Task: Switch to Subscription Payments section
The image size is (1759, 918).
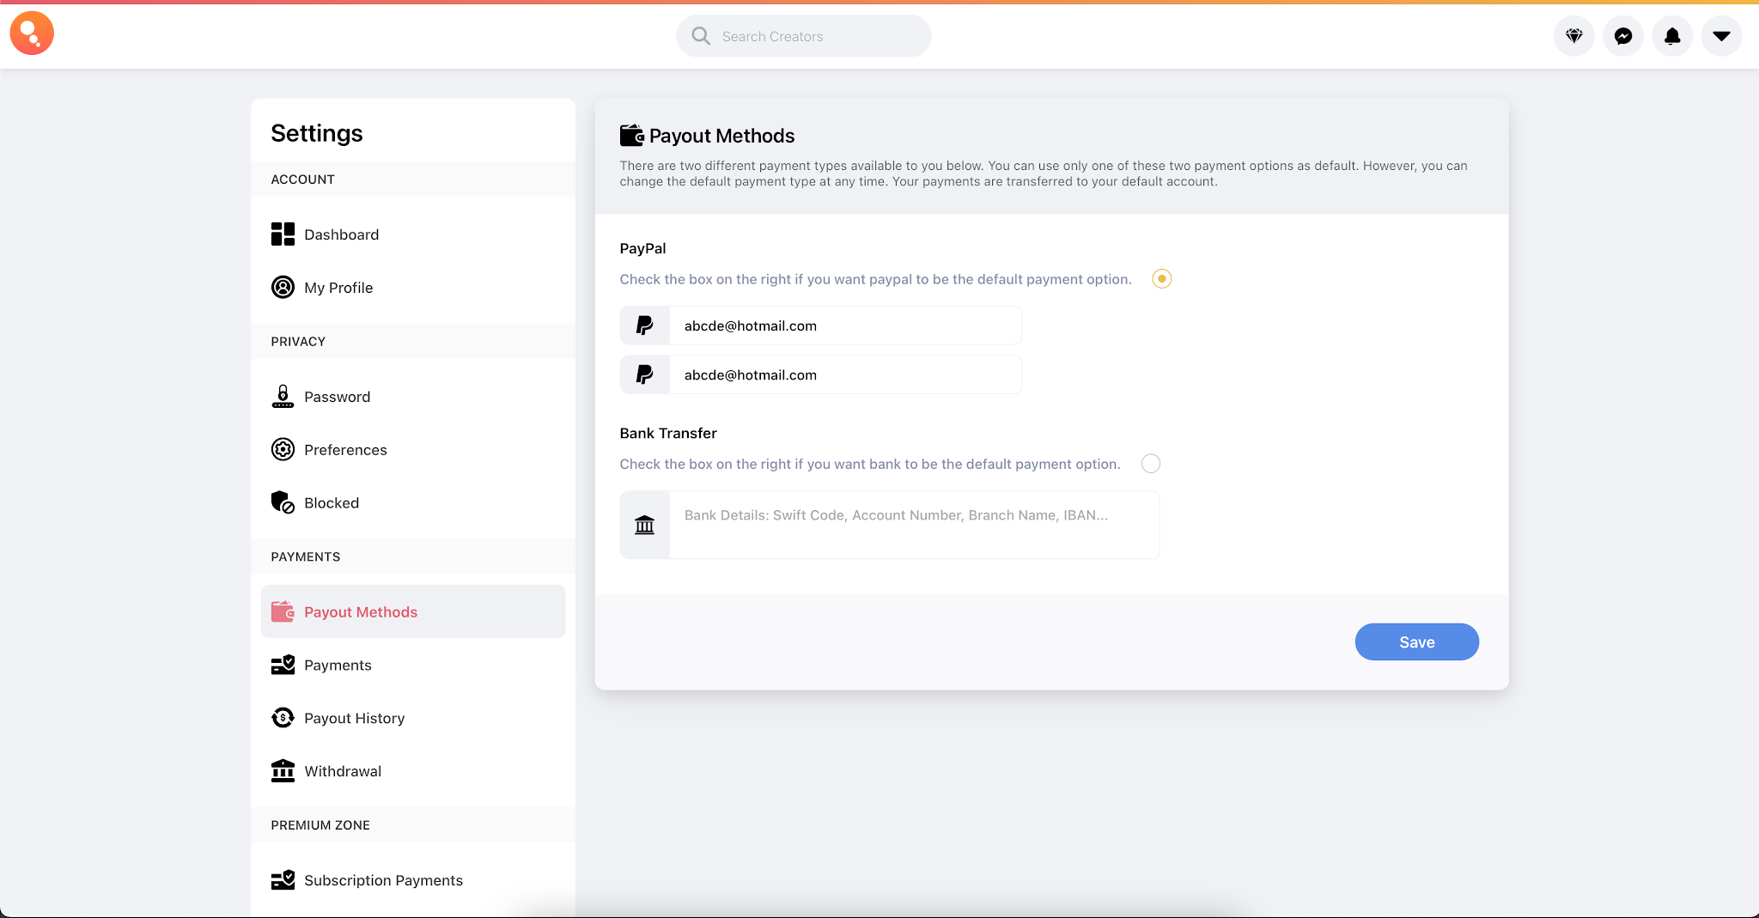Action: pos(383,879)
